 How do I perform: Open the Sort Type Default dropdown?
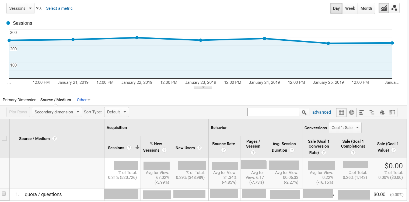[117, 112]
